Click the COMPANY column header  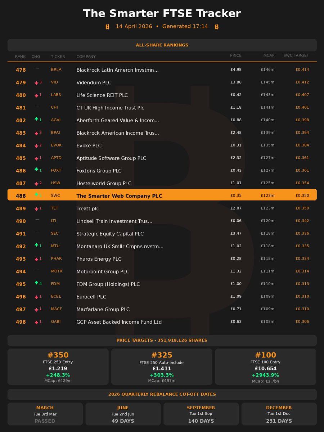coord(86,56)
